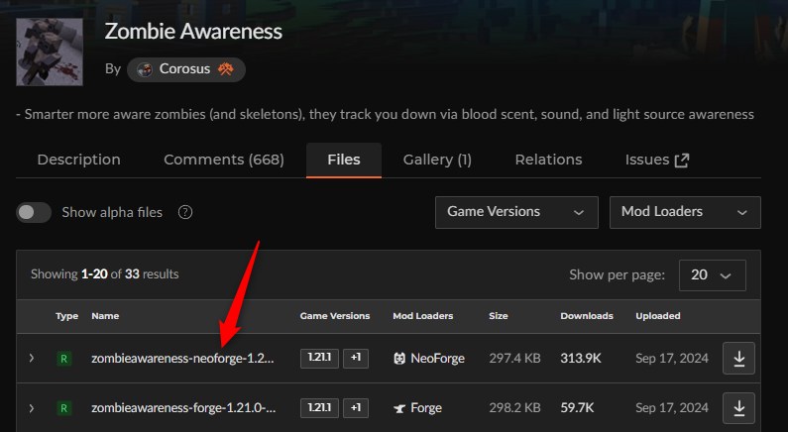Open the zombieawareness-neoforge-1.2... file link
Image resolution: width=788 pixels, height=432 pixels.
pyautogui.click(x=183, y=359)
